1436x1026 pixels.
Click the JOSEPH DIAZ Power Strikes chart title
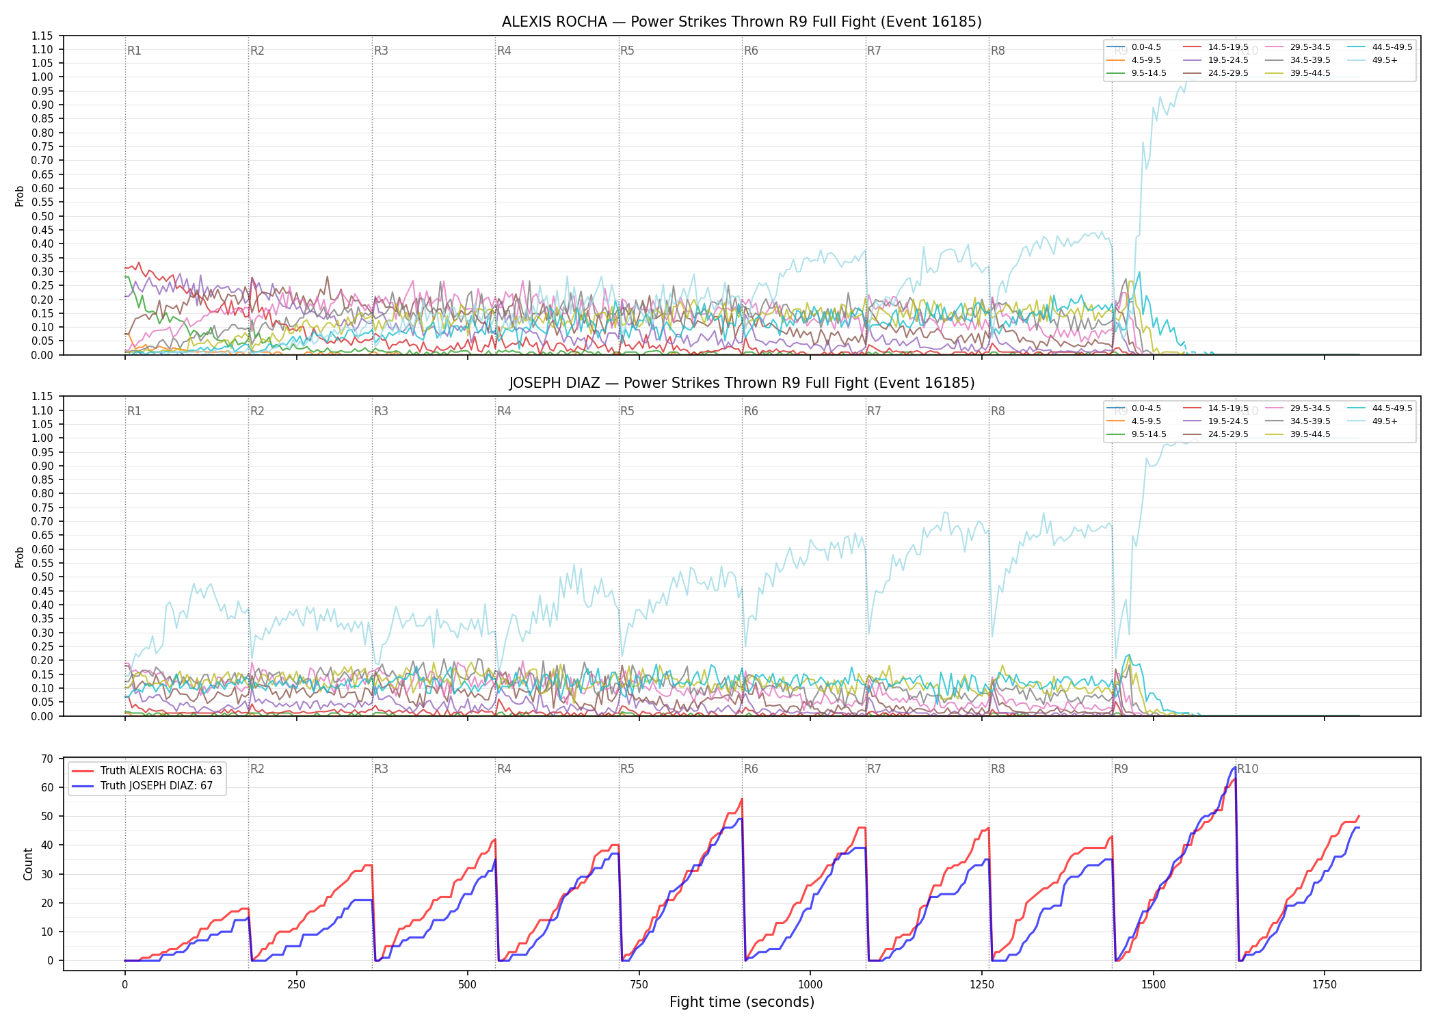pos(741,383)
